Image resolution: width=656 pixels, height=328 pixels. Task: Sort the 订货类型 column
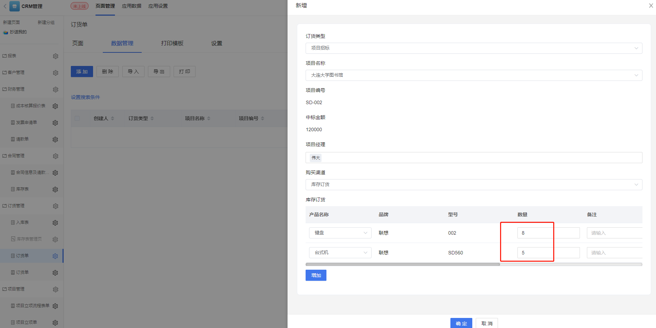[x=152, y=118]
